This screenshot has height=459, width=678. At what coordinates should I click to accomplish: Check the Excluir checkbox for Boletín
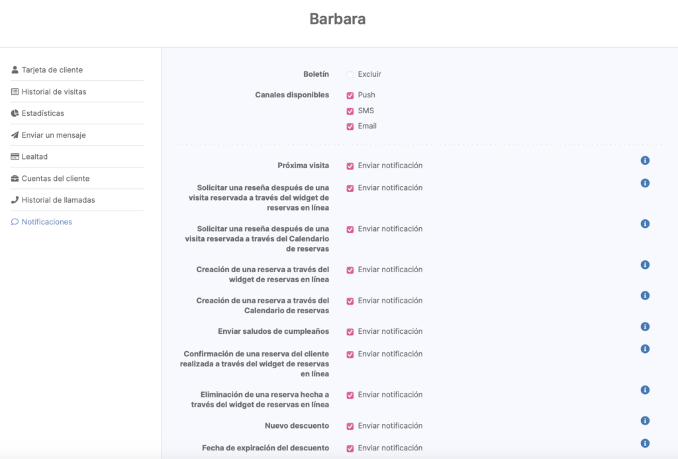tap(350, 75)
